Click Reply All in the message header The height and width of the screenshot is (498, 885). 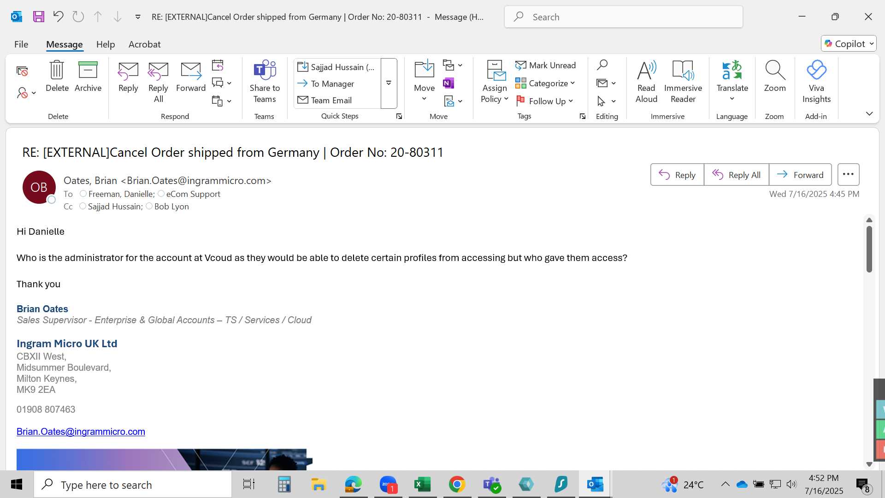tap(736, 175)
